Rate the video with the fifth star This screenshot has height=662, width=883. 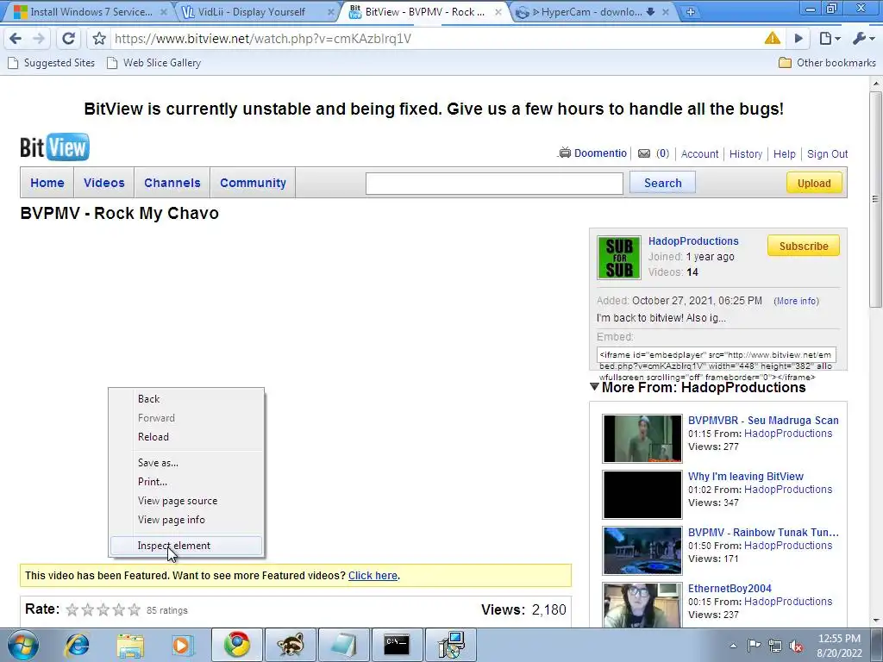click(x=134, y=609)
